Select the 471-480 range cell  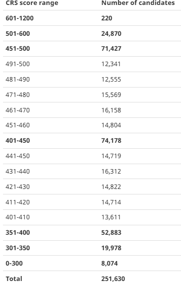[x=17, y=95]
